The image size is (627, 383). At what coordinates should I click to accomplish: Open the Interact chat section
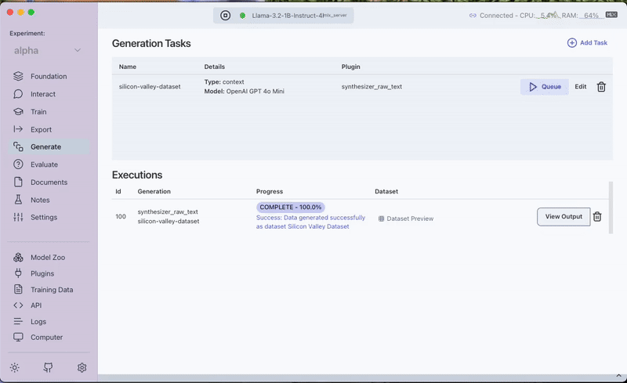42,94
